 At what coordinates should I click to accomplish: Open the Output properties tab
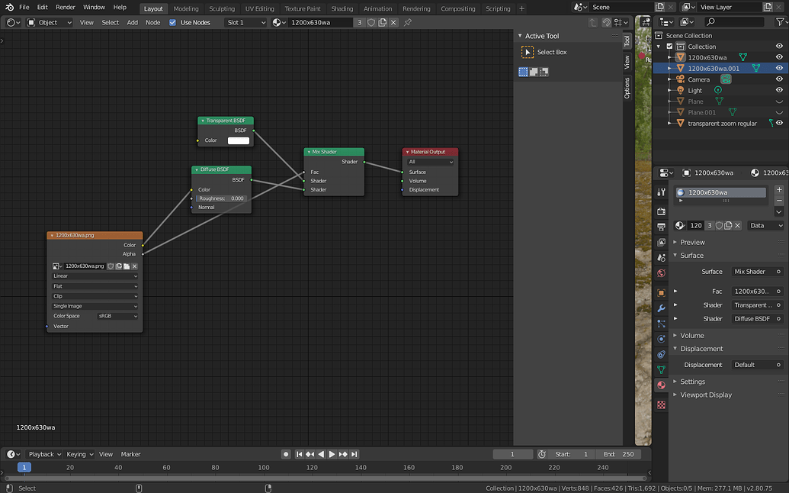point(661,227)
